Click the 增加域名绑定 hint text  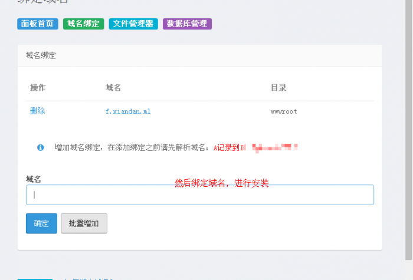[x=131, y=147]
